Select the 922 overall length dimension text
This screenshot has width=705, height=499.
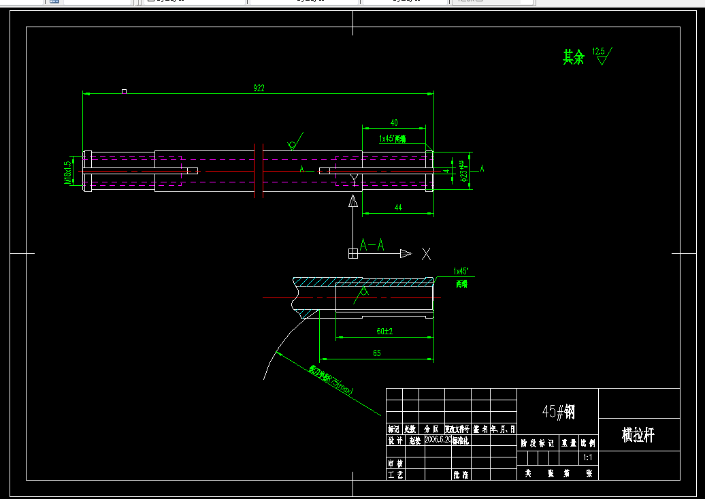coord(259,88)
